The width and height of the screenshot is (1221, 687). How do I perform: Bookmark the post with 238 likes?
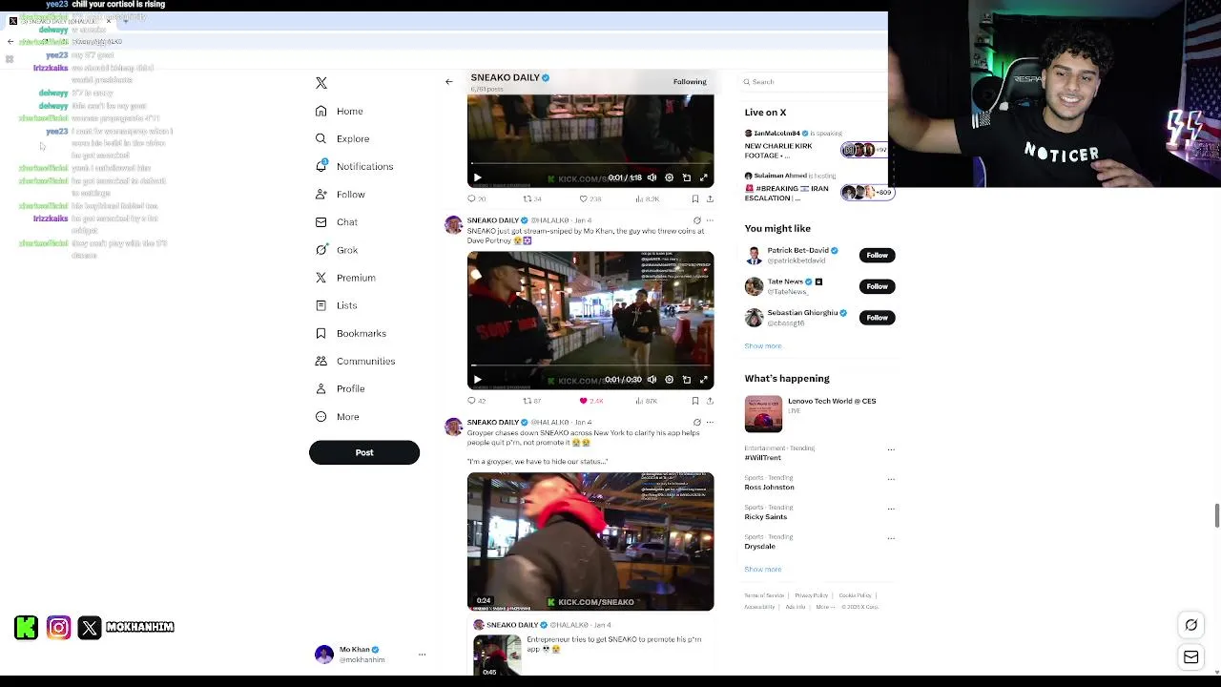pyautogui.click(x=695, y=199)
